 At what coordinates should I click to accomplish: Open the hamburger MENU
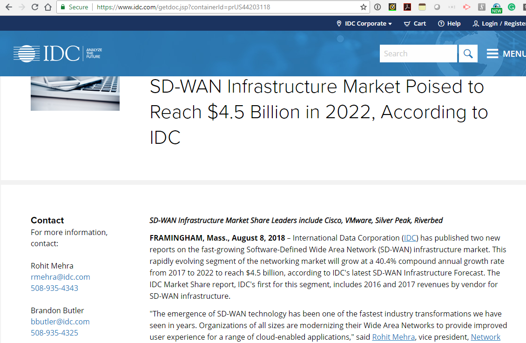point(506,54)
